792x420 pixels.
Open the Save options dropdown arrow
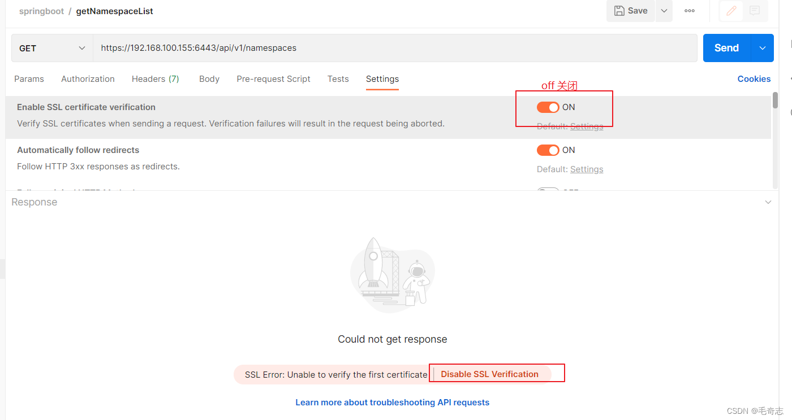pyautogui.click(x=664, y=11)
